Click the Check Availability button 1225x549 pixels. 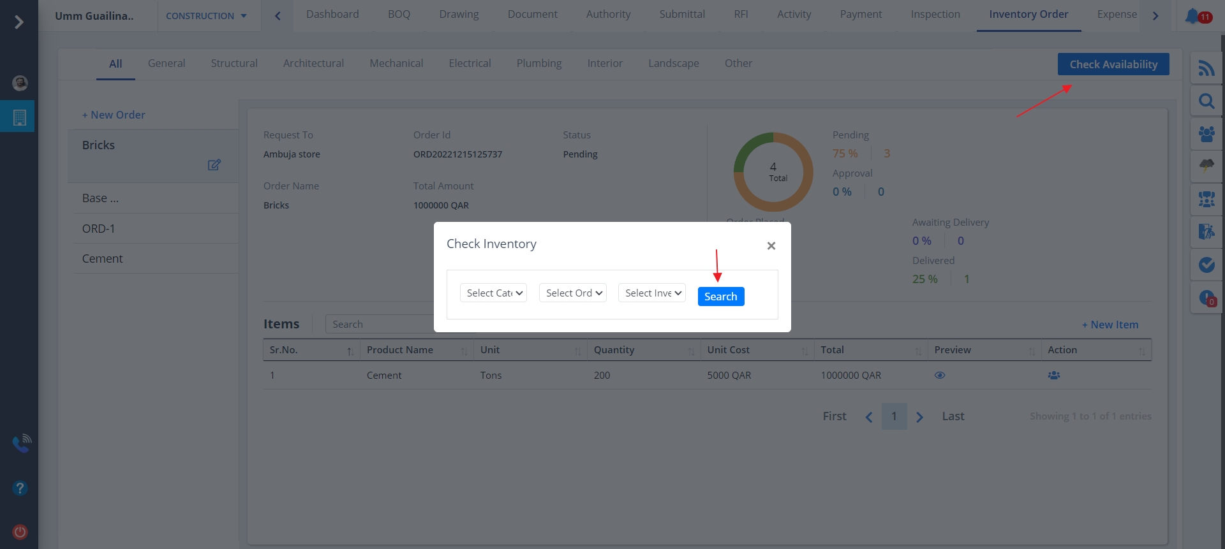click(1113, 64)
